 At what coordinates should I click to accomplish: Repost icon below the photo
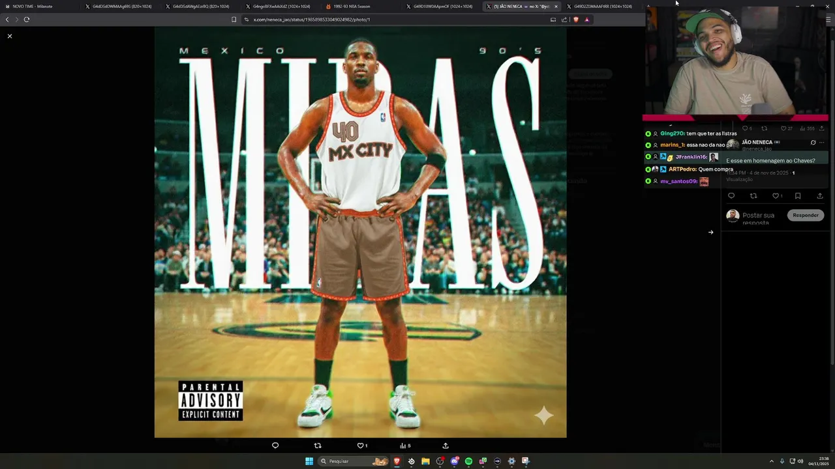[x=318, y=446]
